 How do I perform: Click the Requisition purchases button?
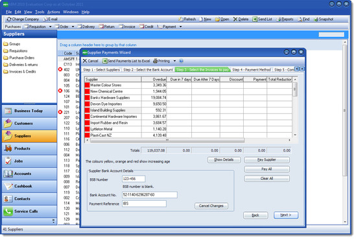[x=35, y=27]
